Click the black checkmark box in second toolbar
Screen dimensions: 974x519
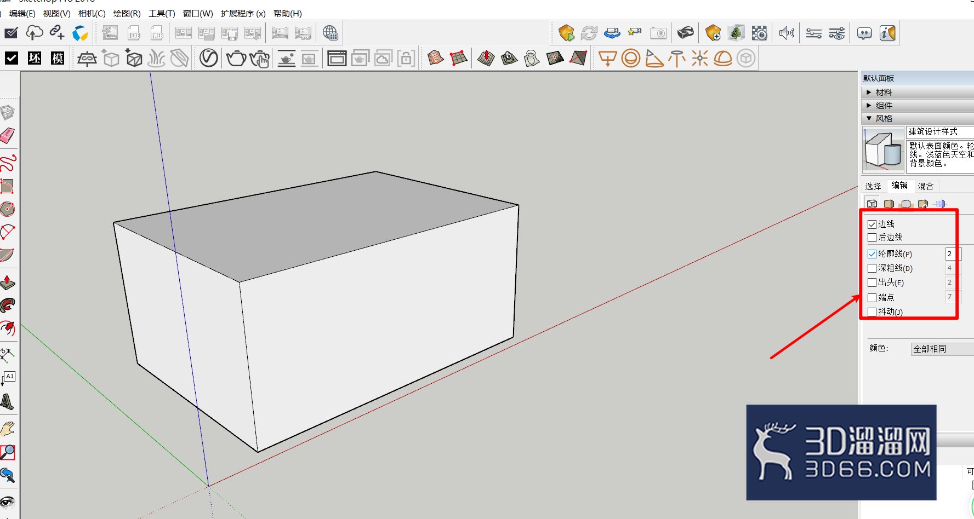click(x=12, y=58)
